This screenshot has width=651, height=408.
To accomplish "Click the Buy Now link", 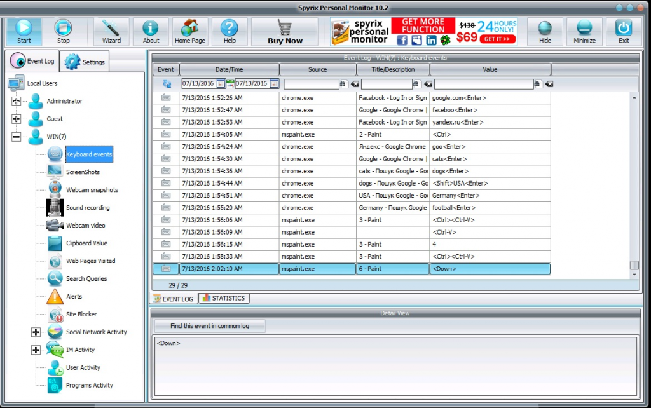I will pos(285,41).
